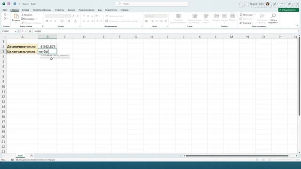Viewport: 301px width, 169px height.
Task: Open the Копировать dropdown arrow
Action: coord(37,19)
